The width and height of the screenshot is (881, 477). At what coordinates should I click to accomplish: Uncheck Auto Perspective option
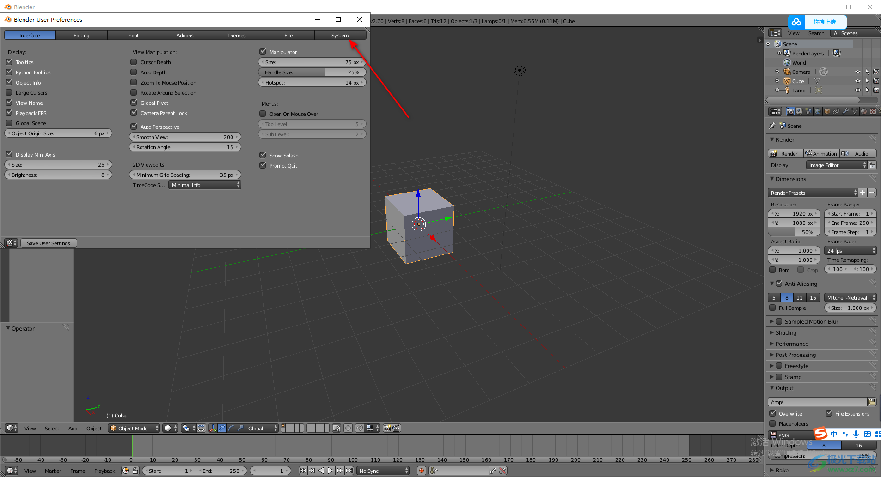click(134, 127)
